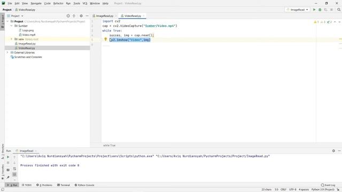Click the 4 spaces indent widget
342x192 pixels.
[x=304, y=190]
